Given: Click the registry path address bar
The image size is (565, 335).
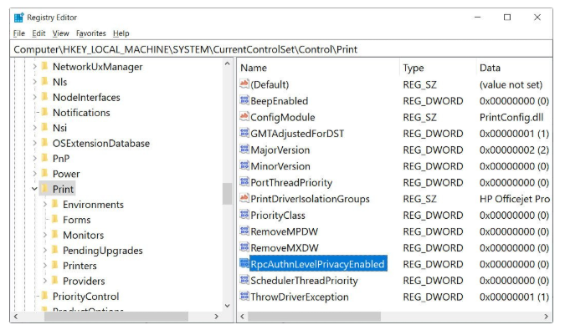Looking at the screenshot, I should click(x=282, y=49).
